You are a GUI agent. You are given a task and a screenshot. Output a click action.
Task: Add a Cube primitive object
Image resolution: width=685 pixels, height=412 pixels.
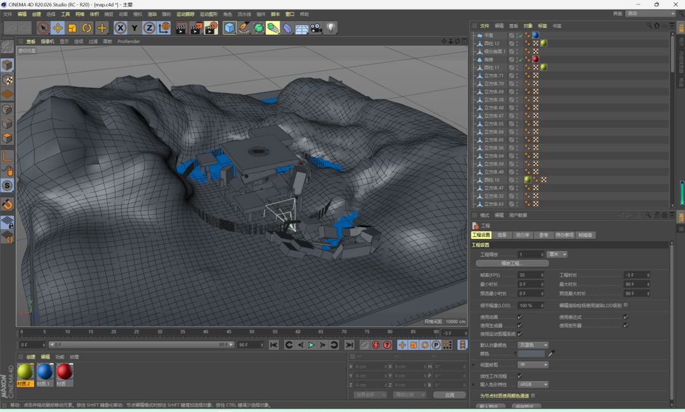tap(230, 28)
